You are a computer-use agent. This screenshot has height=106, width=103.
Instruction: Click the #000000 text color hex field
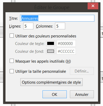pyautogui.click(x=66, y=43)
